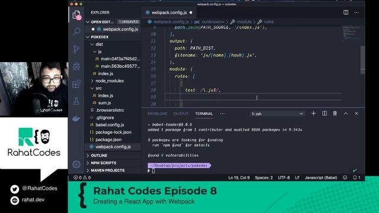The height and width of the screenshot is (213, 379).
Task: Open the Test flask view
Action: (x=76, y=101)
